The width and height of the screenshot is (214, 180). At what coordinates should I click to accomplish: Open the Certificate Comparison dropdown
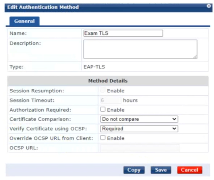pos(139,119)
